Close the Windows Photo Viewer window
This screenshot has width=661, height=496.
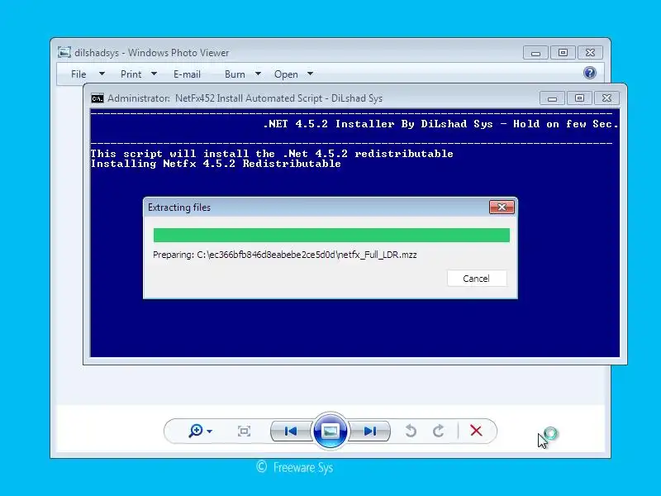(590, 53)
